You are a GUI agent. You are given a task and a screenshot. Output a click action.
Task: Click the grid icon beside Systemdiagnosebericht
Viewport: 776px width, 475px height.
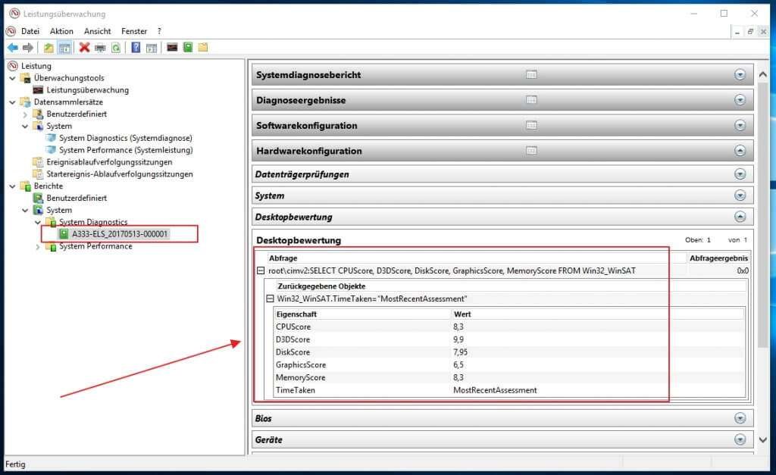(x=531, y=74)
